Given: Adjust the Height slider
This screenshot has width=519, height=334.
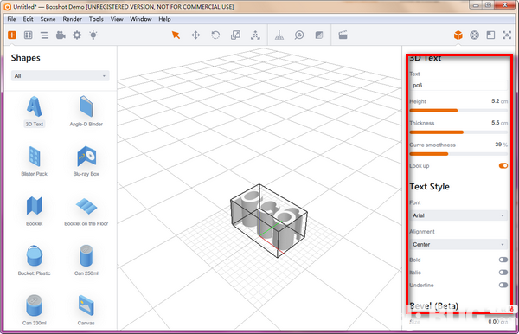Looking at the screenshot, I should [458, 111].
